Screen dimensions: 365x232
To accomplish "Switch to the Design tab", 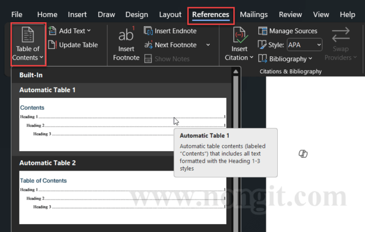I will coord(137,15).
